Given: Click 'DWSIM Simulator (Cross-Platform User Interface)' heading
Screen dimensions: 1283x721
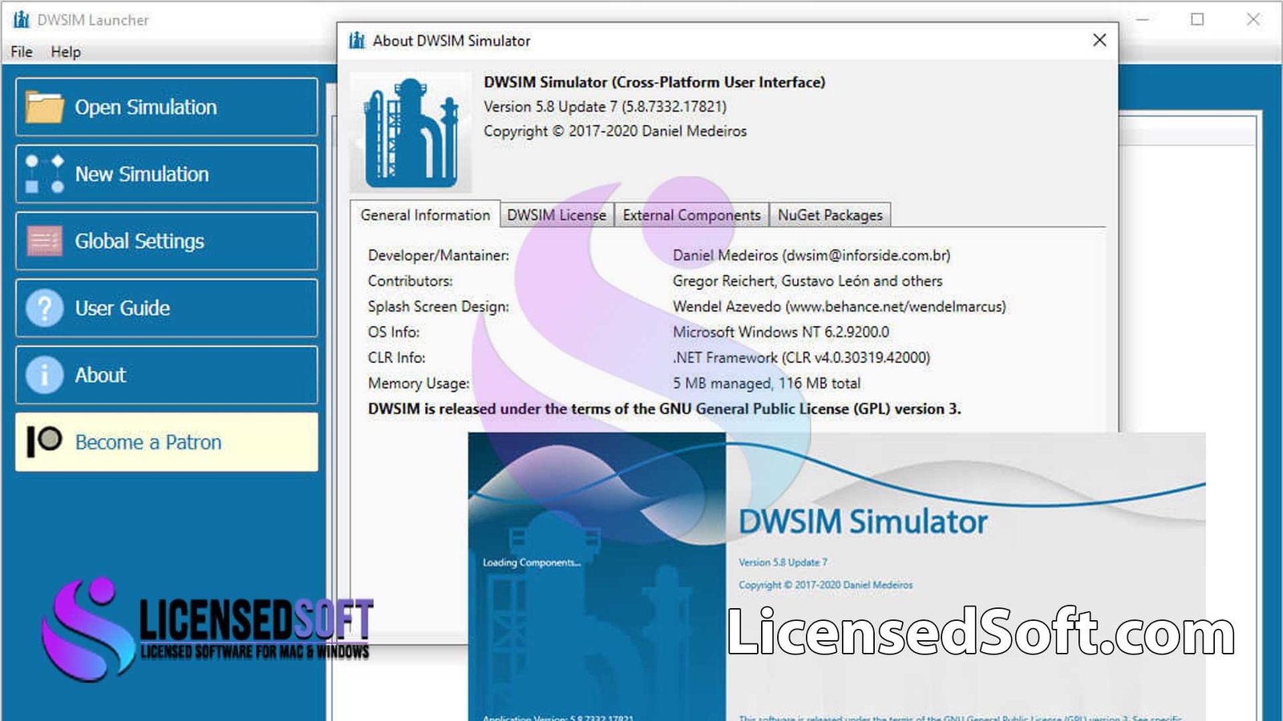Looking at the screenshot, I should [x=654, y=82].
